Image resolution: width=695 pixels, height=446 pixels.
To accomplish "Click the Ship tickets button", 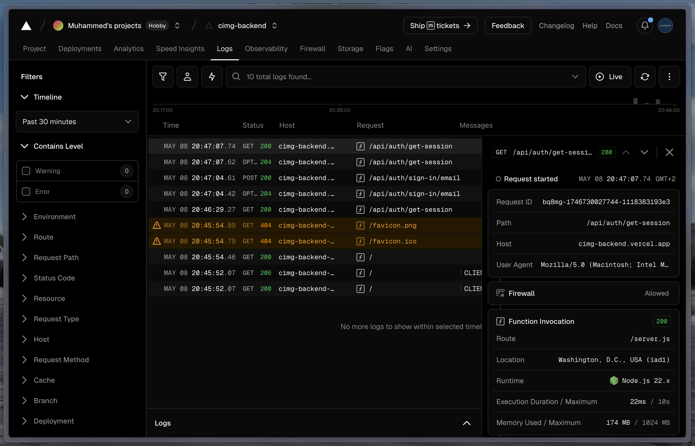I will click(x=440, y=26).
